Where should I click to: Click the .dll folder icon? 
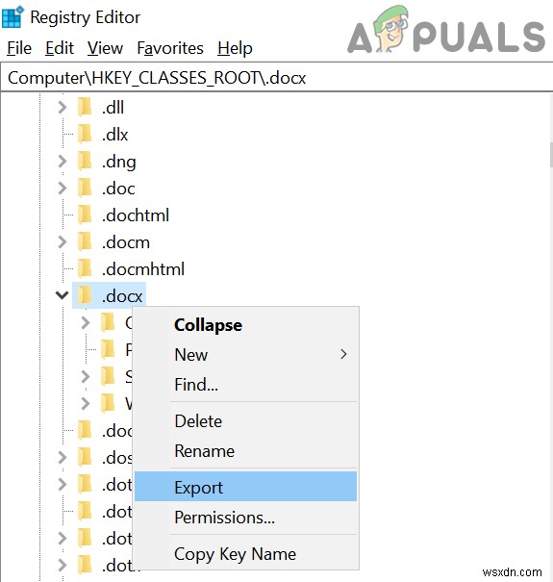(x=85, y=108)
